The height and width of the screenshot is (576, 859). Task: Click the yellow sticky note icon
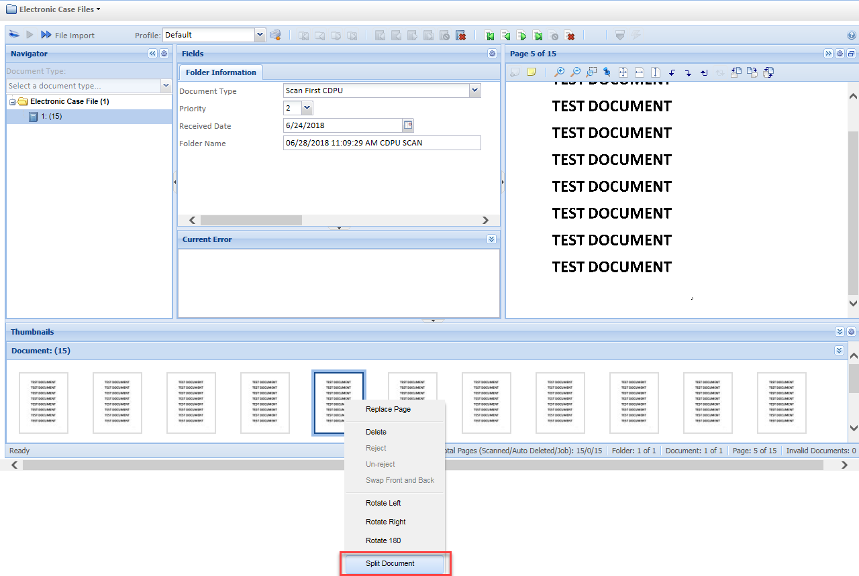(x=532, y=72)
